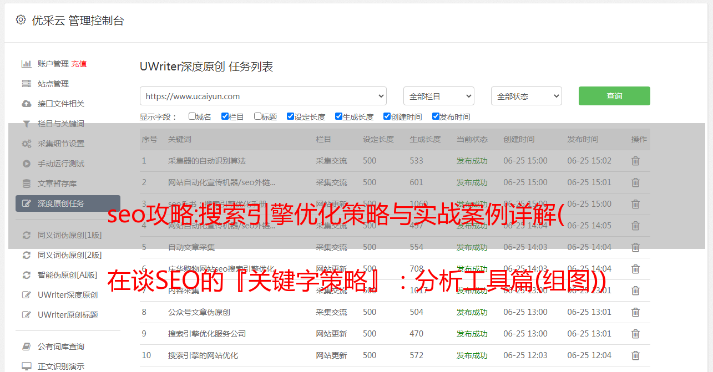713x372 pixels.
Task: Open 正文识别演示 link
Action: pyautogui.click(x=61, y=366)
